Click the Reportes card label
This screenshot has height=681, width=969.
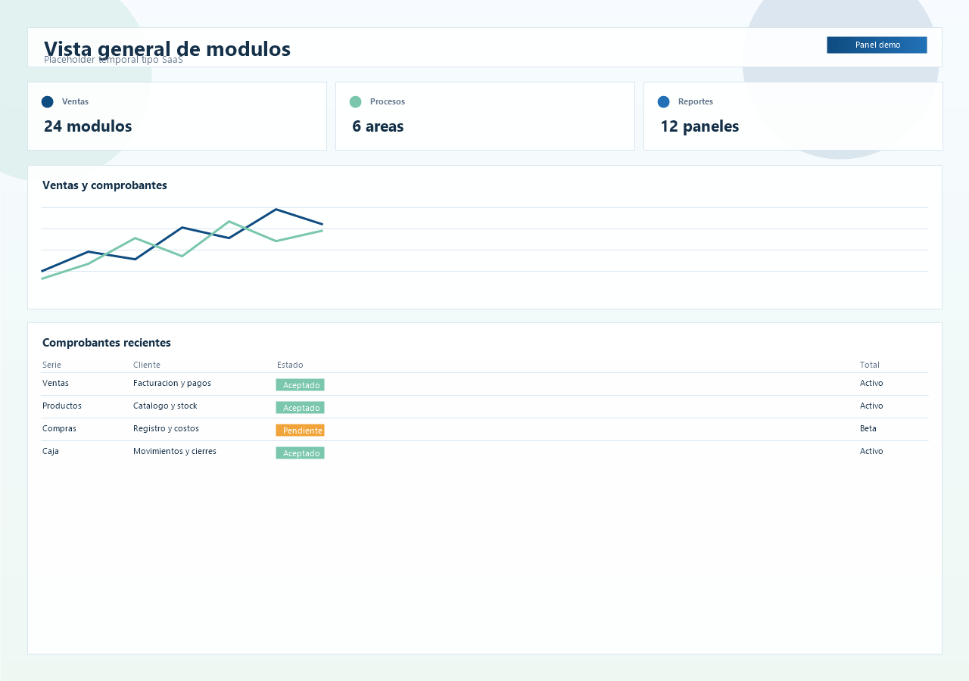(x=696, y=101)
